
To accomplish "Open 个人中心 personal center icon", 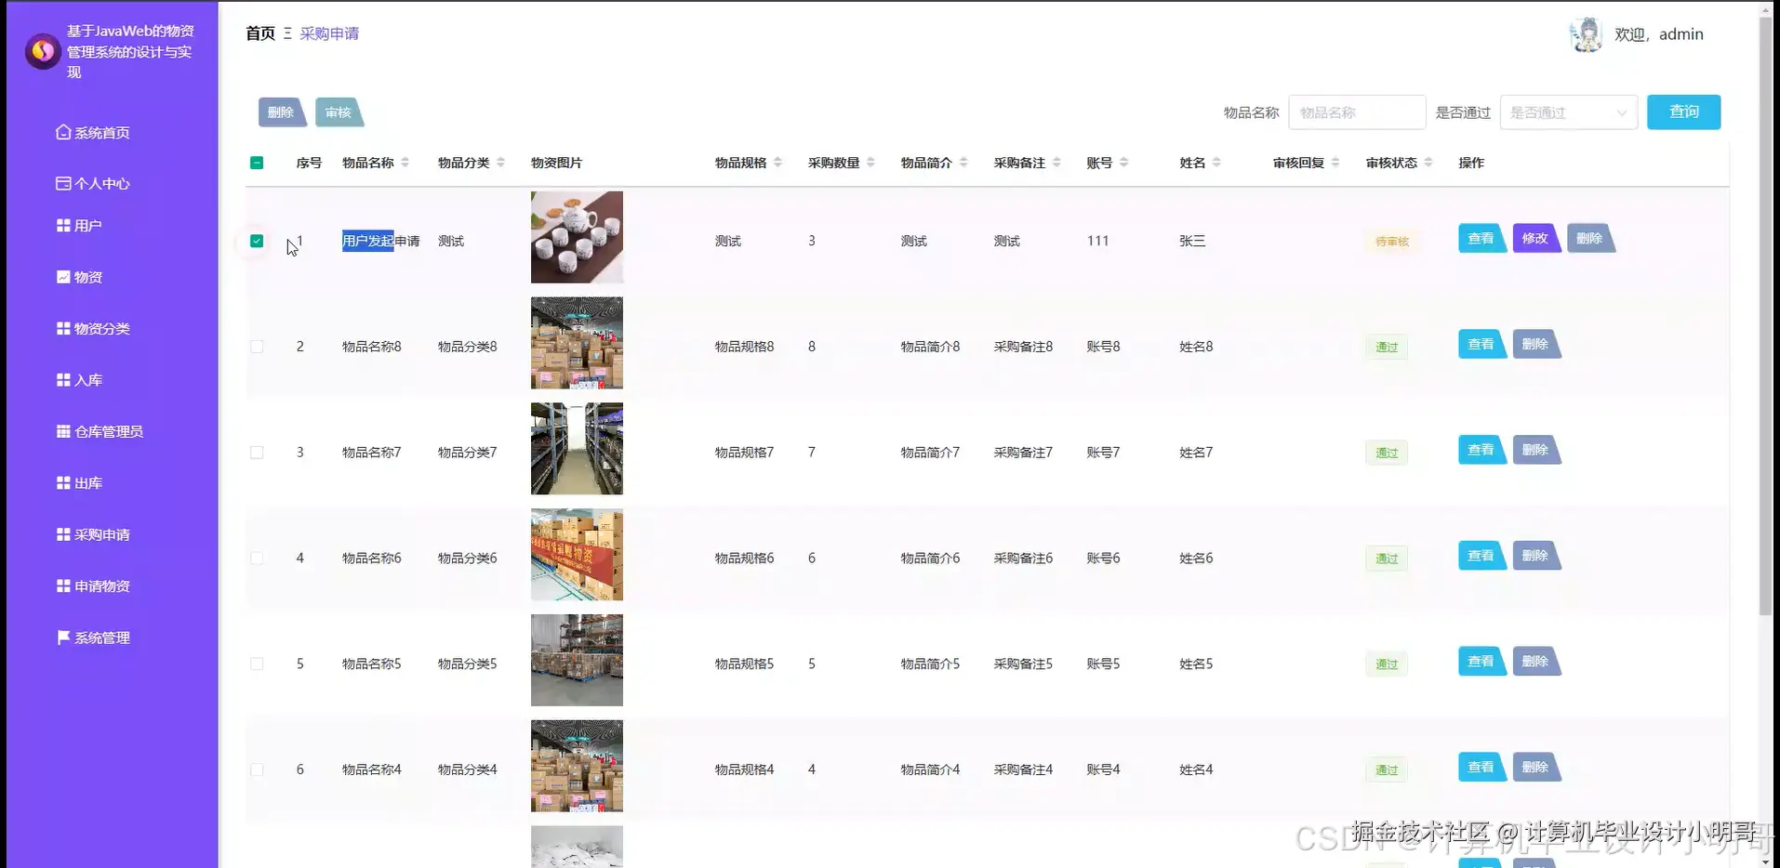I will click(x=61, y=183).
